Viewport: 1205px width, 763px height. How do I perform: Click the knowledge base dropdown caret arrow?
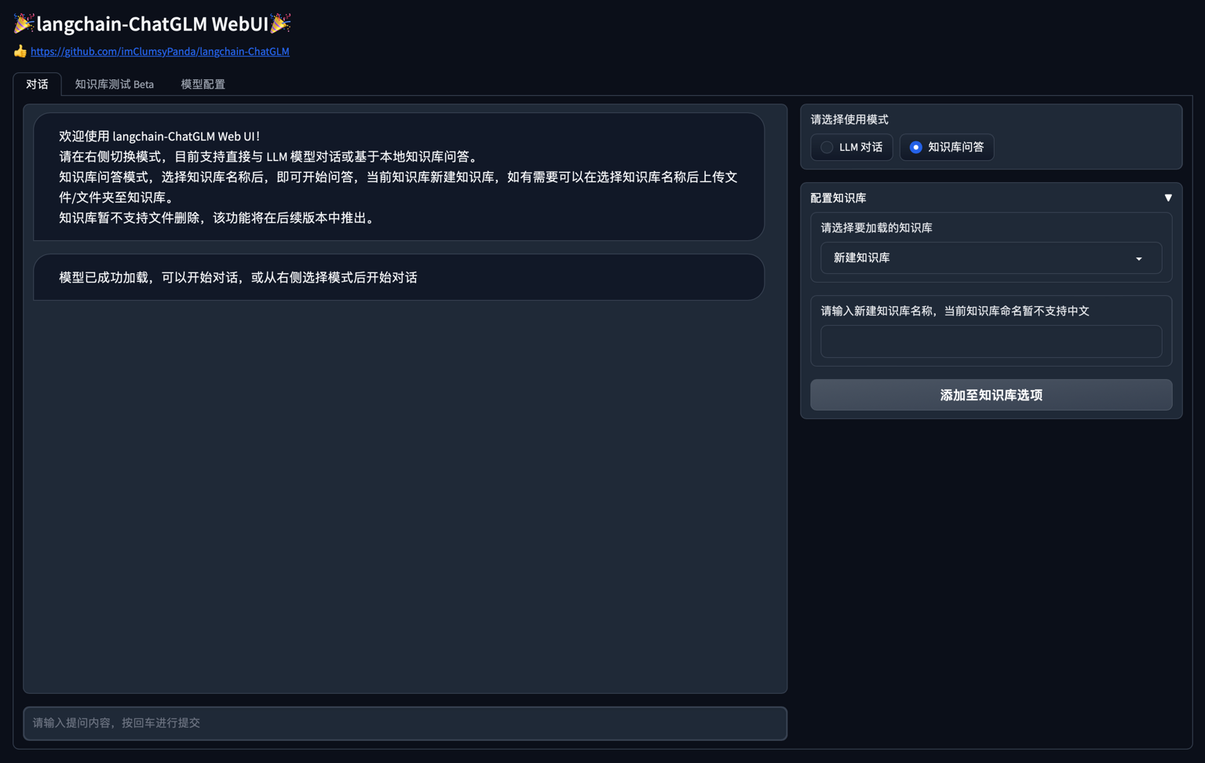pyautogui.click(x=1139, y=259)
